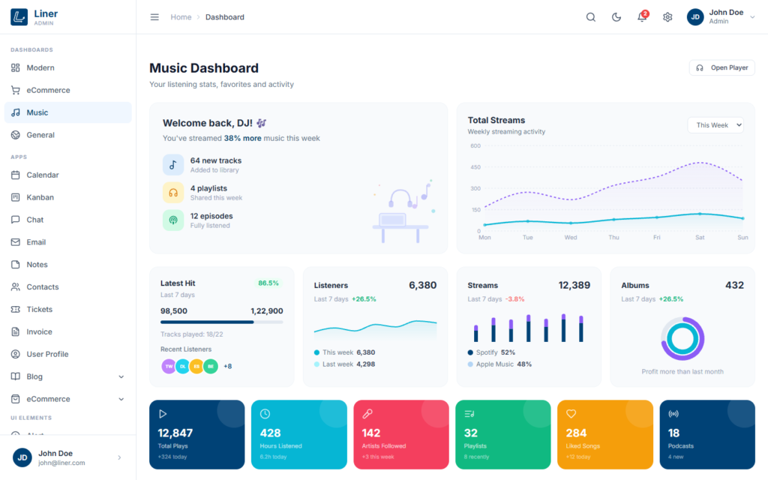Click john@liner.com in sidebar footer
This screenshot has width=768, height=480.
61,463
